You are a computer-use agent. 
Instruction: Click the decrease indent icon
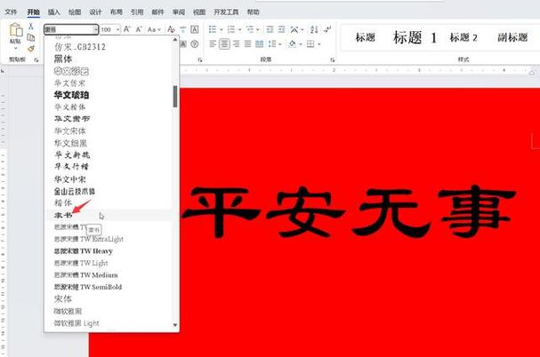[270, 29]
